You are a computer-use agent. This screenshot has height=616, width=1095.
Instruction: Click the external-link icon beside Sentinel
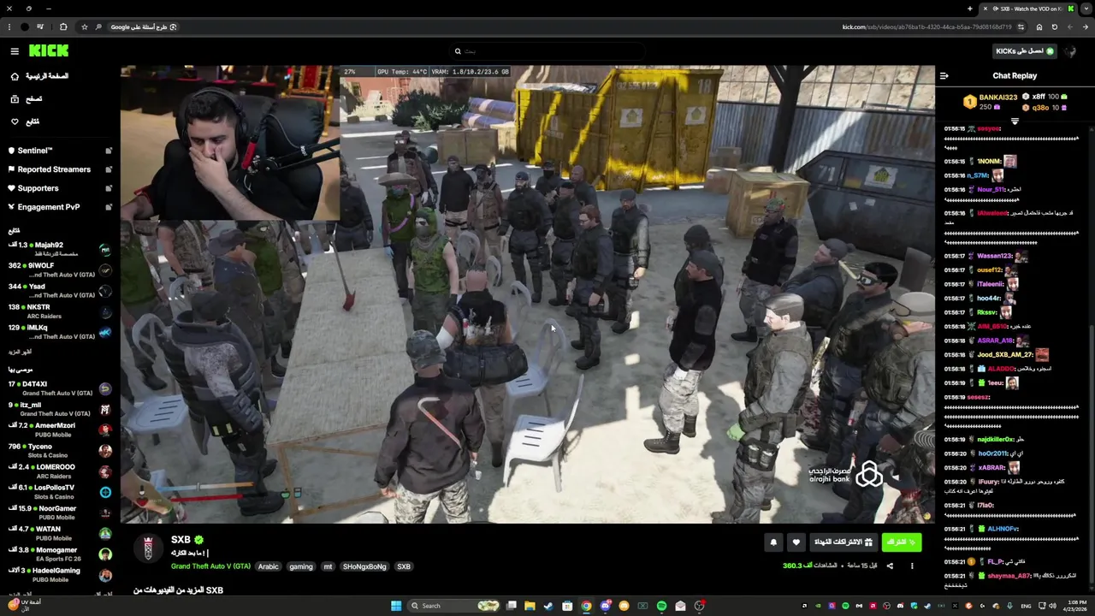click(x=109, y=151)
